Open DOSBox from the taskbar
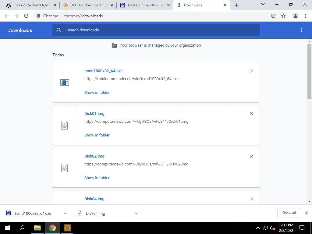 [67, 228]
